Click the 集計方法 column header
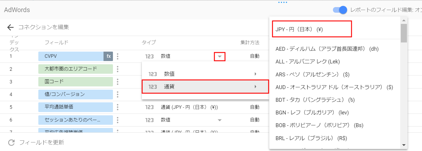This screenshot has height=151, width=422. [250, 42]
